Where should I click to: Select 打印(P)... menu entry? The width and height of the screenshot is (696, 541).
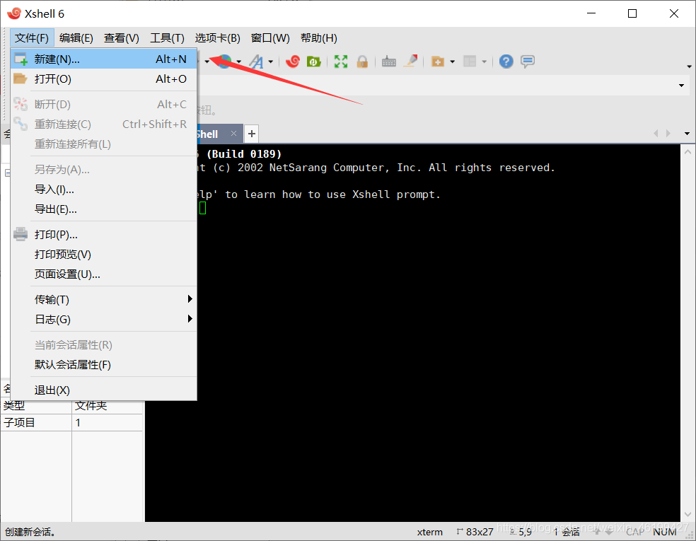[x=104, y=234]
